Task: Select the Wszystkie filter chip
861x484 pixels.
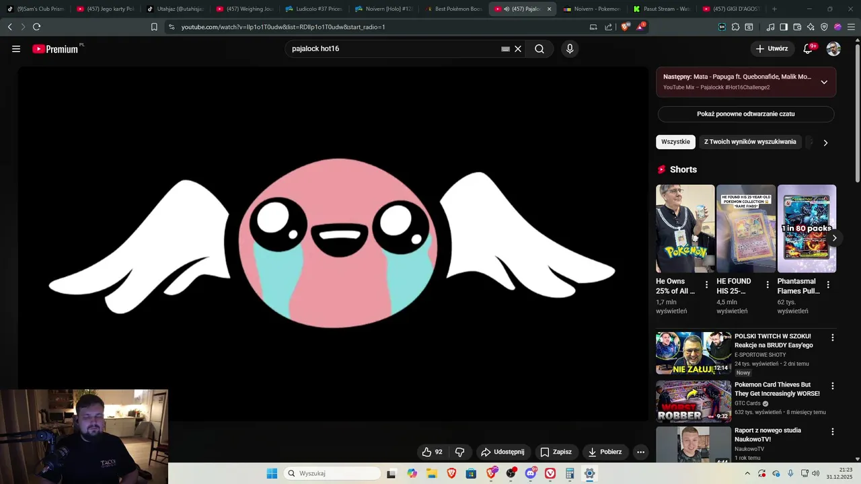Action: click(675, 142)
